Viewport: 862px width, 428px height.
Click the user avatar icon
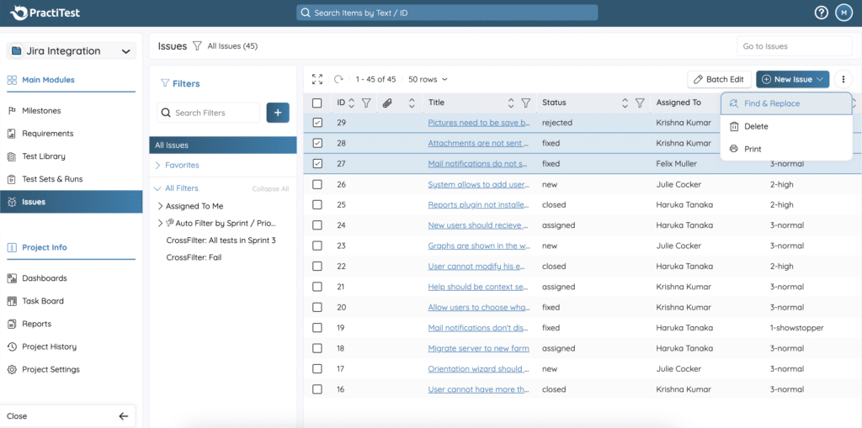point(844,13)
